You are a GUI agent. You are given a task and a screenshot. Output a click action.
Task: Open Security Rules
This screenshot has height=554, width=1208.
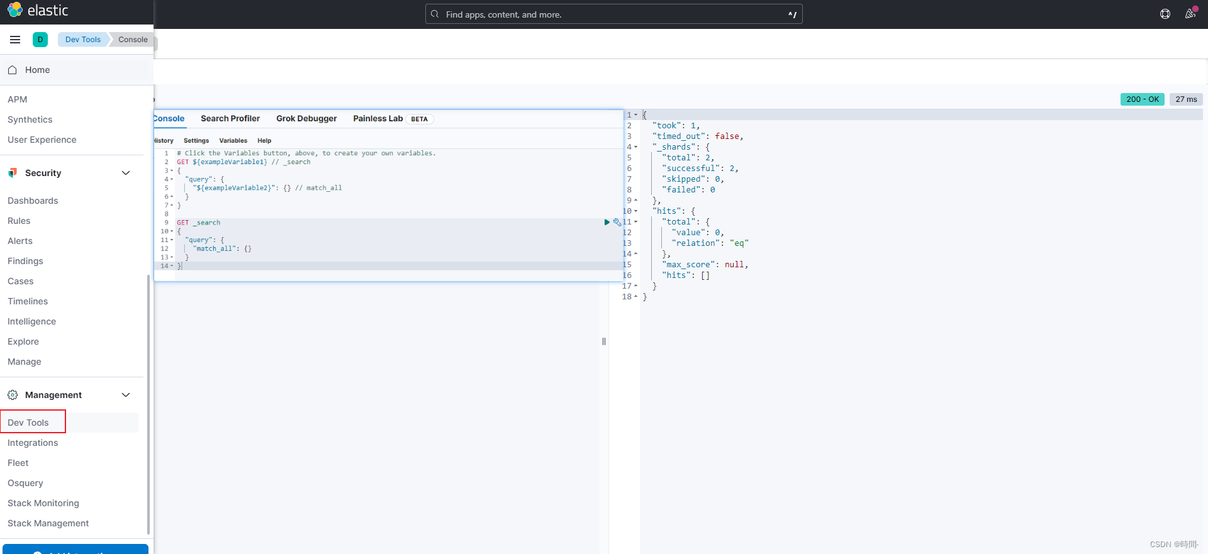[x=19, y=221]
